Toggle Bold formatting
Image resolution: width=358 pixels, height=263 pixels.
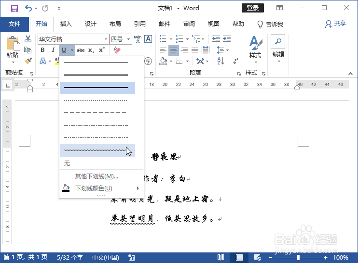pyautogui.click(x=42, y=50)
